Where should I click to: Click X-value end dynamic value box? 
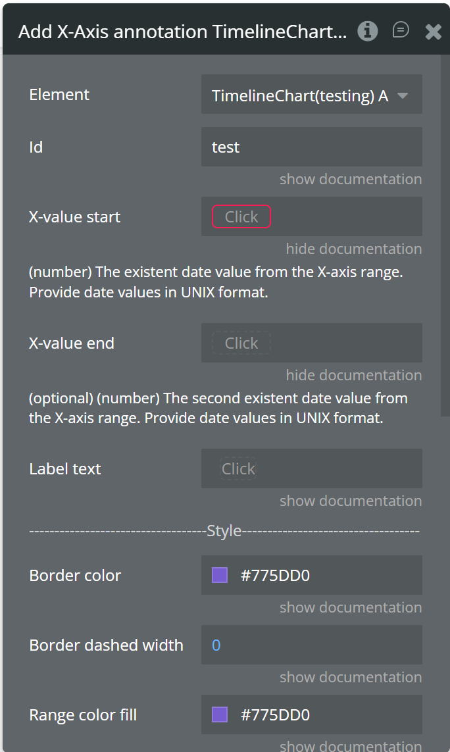(241, 343)
